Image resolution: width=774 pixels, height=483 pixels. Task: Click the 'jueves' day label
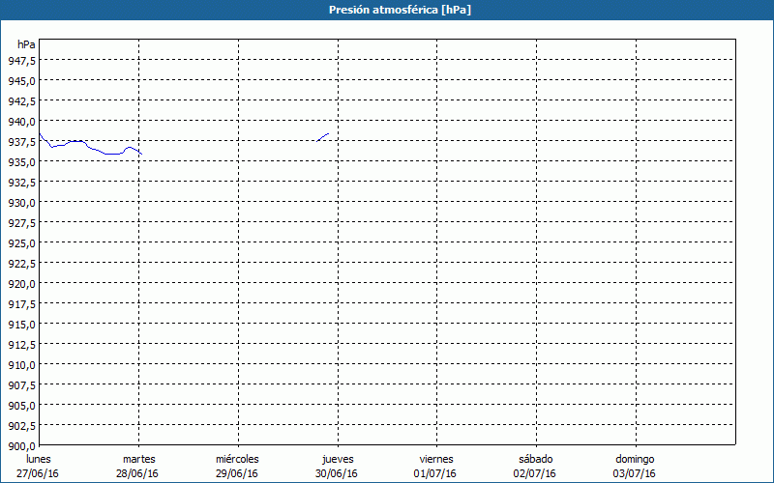pos(338,460)
